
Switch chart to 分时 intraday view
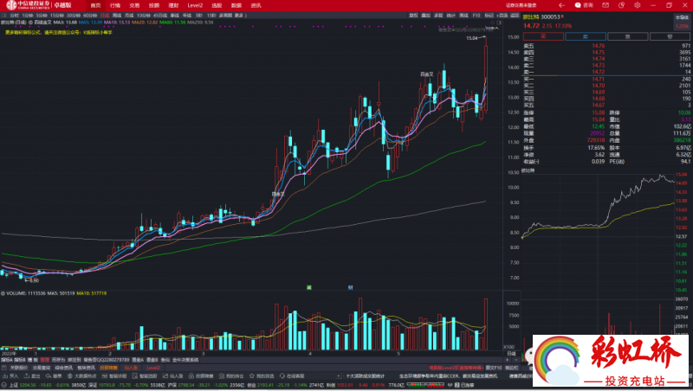[15, 16]
